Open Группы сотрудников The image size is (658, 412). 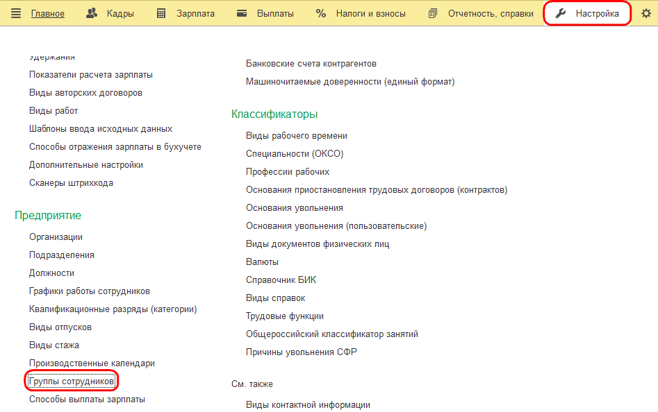coord(72,381)
